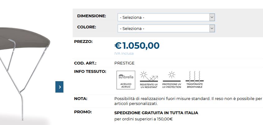Click the COD. ART. label

(85, 63)
